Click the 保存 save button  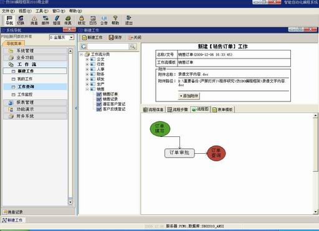[115, 37]
